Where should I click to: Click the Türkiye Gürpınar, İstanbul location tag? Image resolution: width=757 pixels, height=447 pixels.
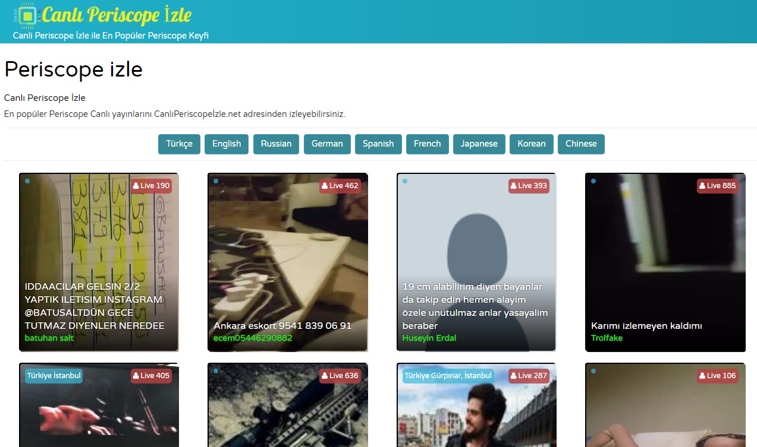[448, 376]
